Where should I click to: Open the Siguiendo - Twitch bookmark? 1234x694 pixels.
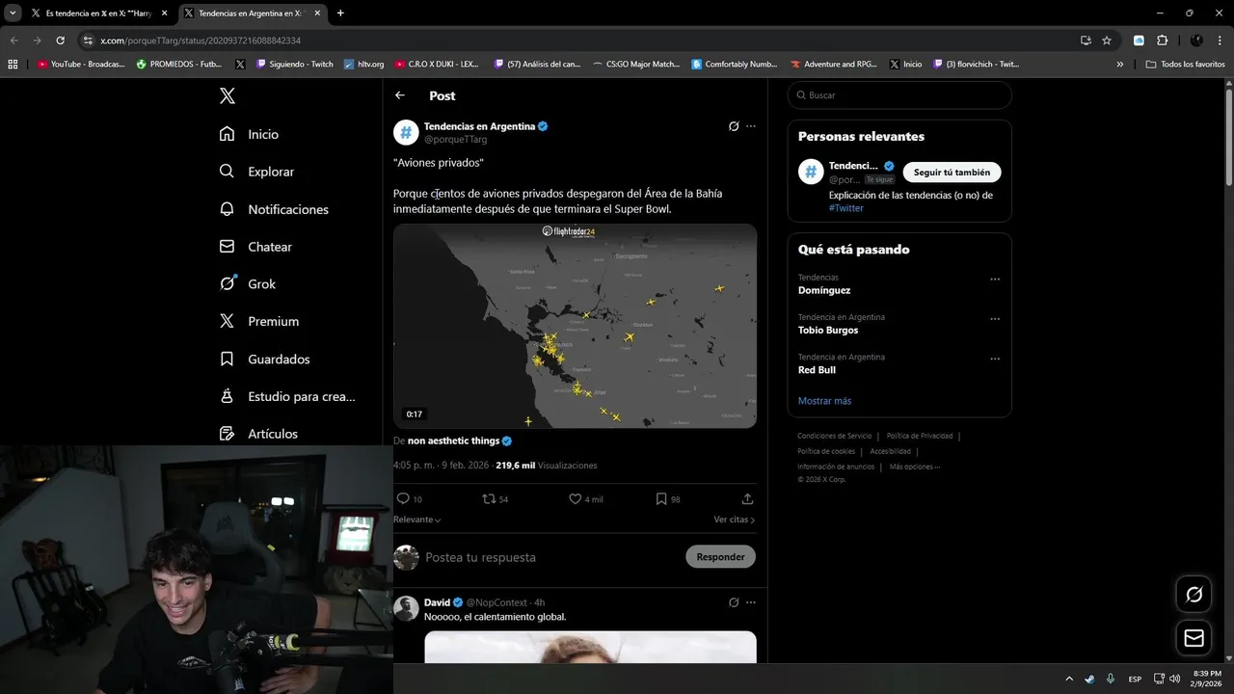[x=295, y=65]
